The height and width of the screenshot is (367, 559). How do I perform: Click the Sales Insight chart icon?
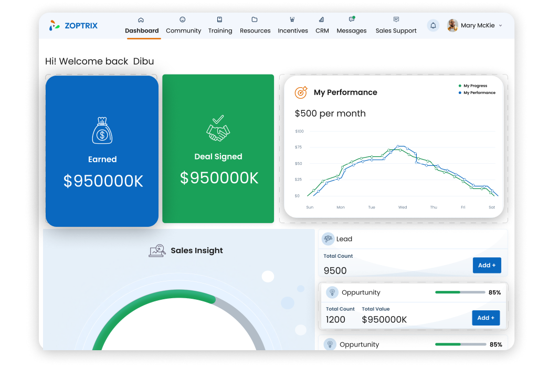point(157,250)
